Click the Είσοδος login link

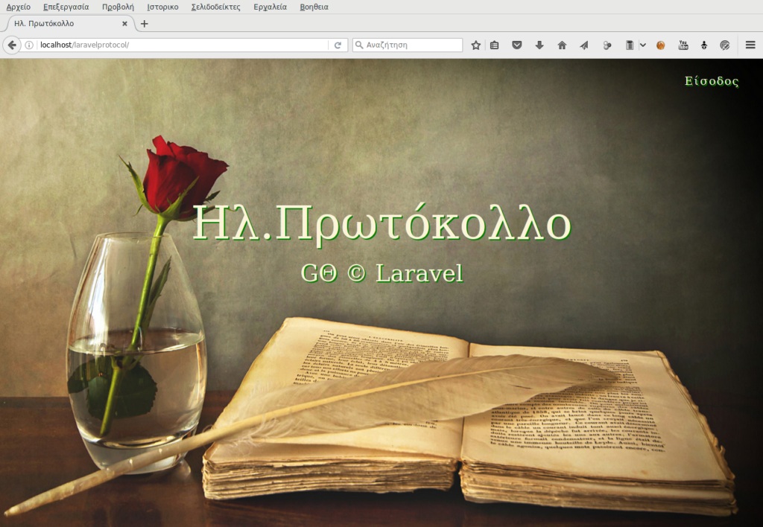click(712, 81)
